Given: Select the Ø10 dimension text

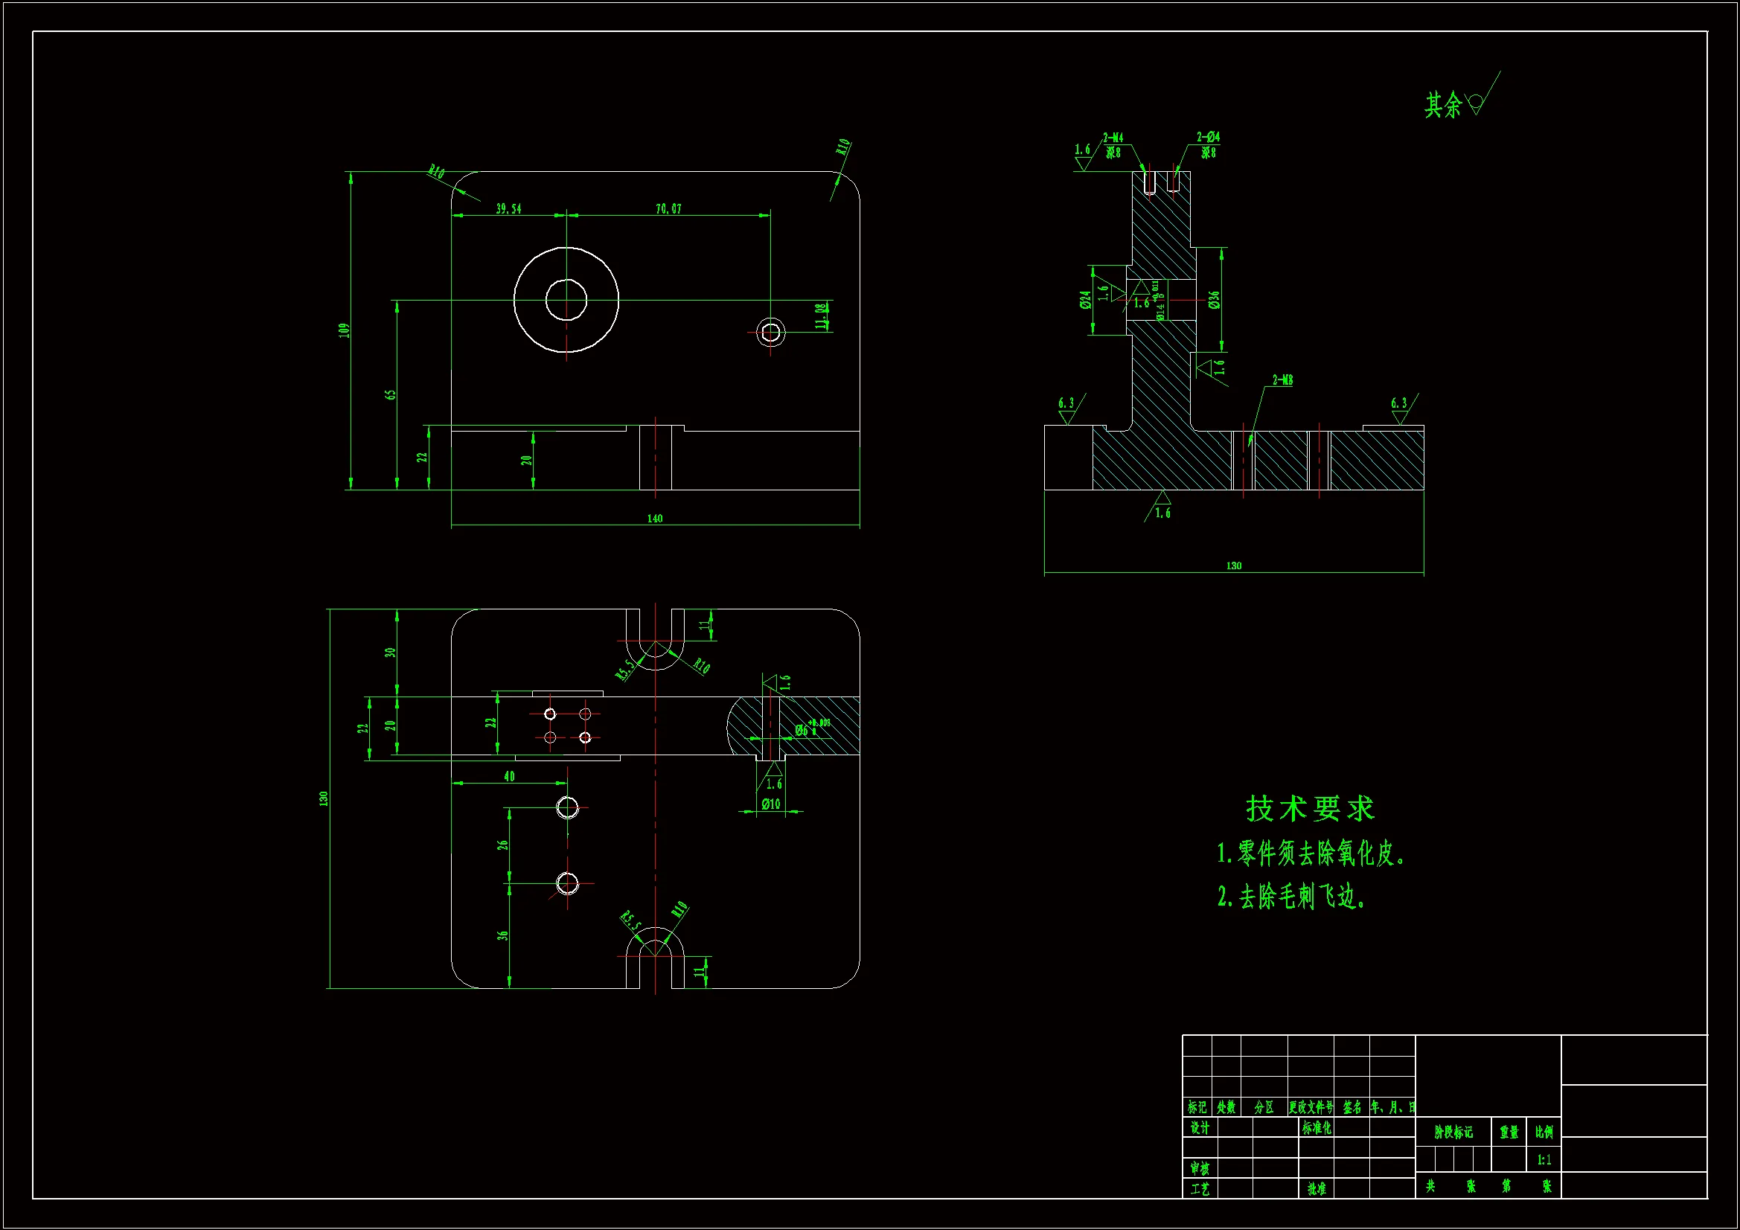Looking at the screenshot, I should [x=771, y=804].
